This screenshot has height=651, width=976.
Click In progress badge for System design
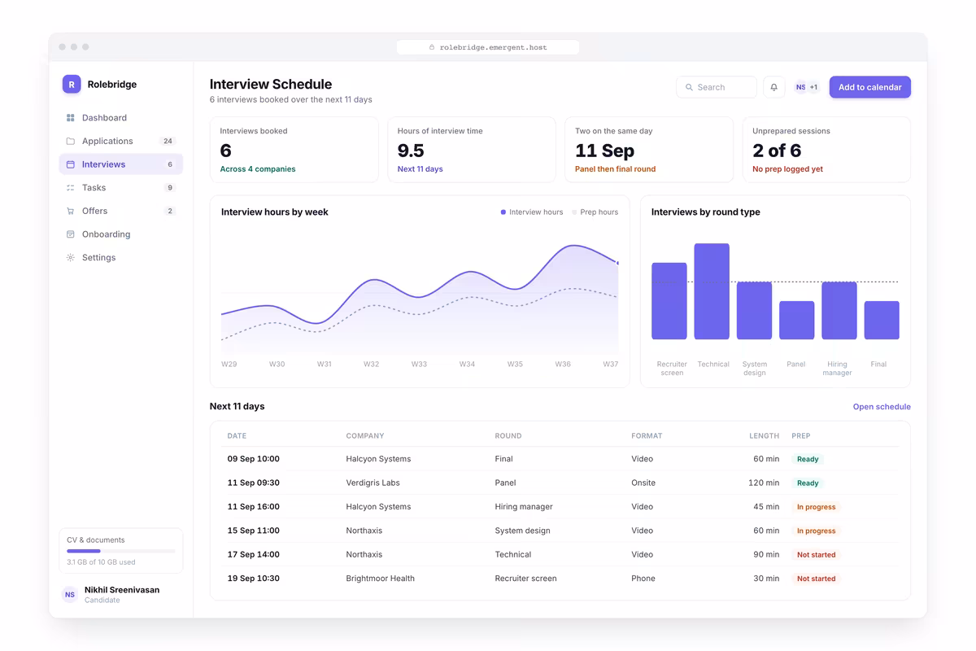(816, 531)
